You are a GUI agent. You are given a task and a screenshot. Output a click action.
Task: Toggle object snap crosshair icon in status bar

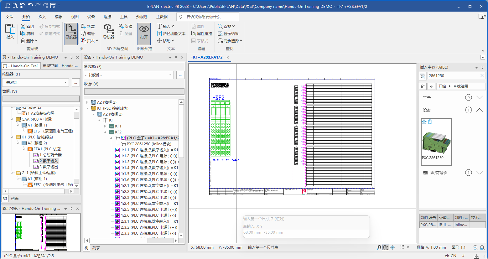[x=392, y=247]
